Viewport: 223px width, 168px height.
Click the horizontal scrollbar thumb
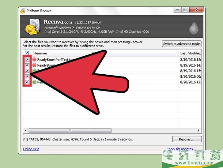pyautogui.click(x=70, y=130)
